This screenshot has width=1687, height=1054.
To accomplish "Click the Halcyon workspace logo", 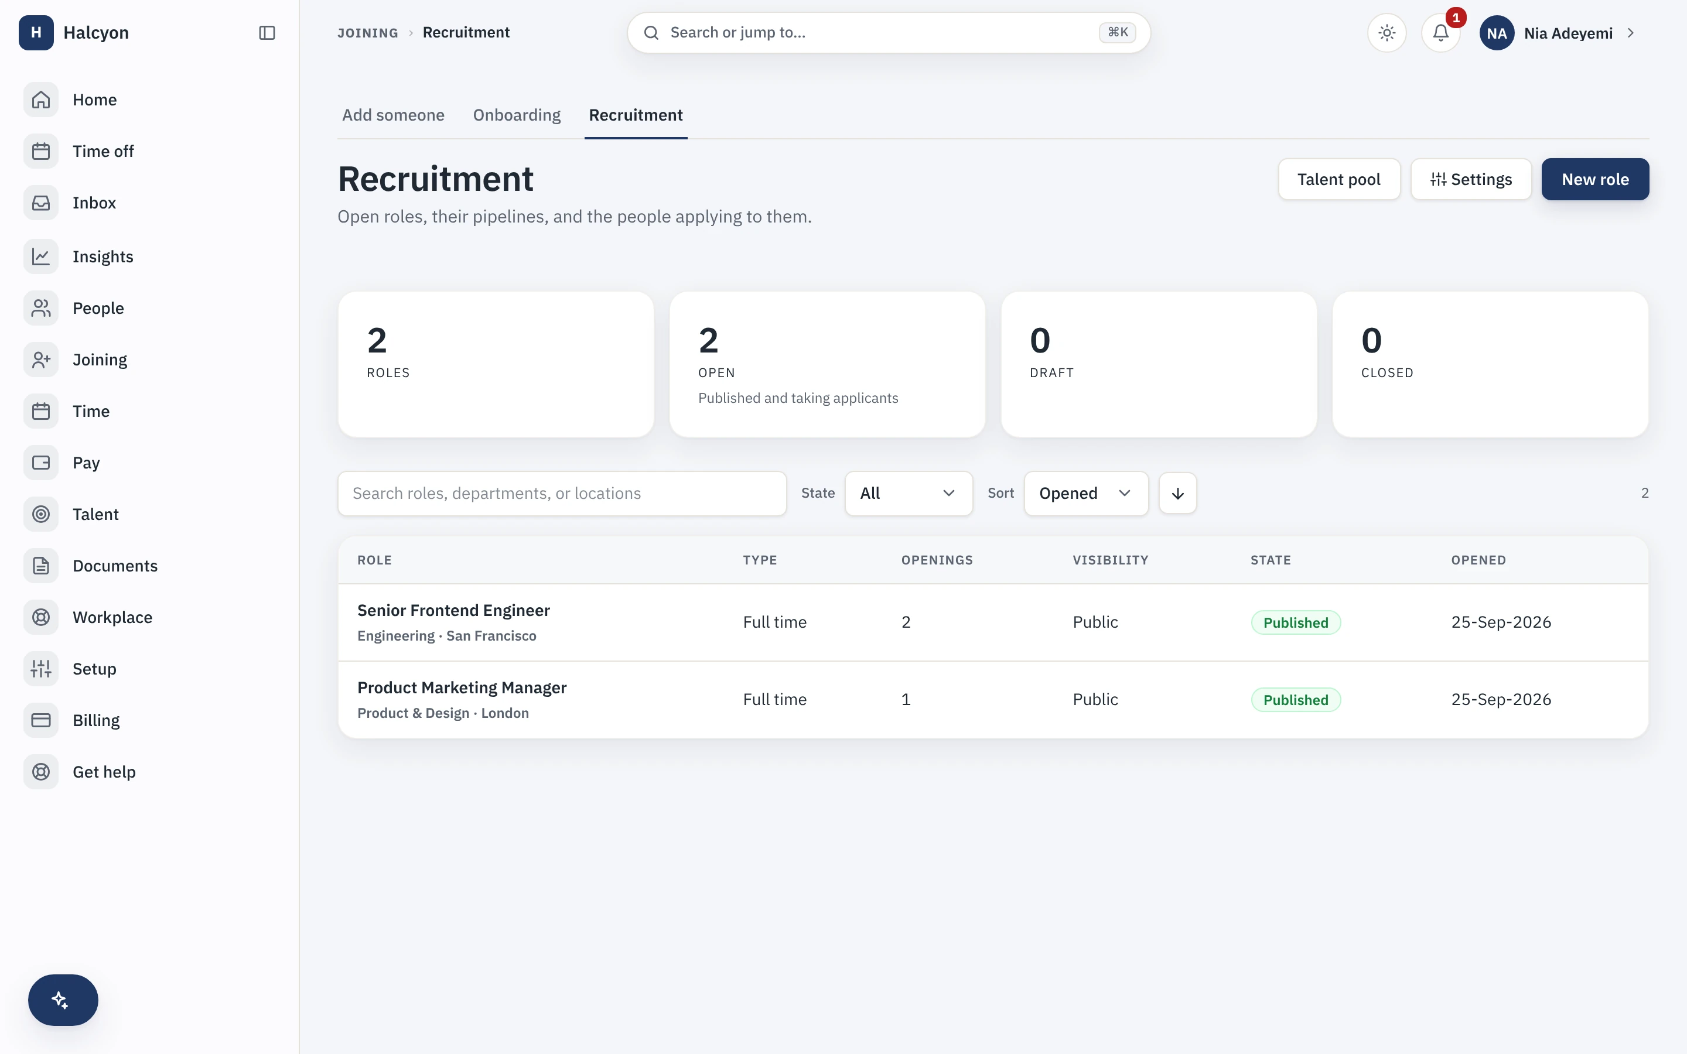I will (x=36, y=33).
